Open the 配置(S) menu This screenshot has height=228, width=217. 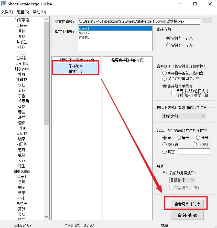pos(23,12)
